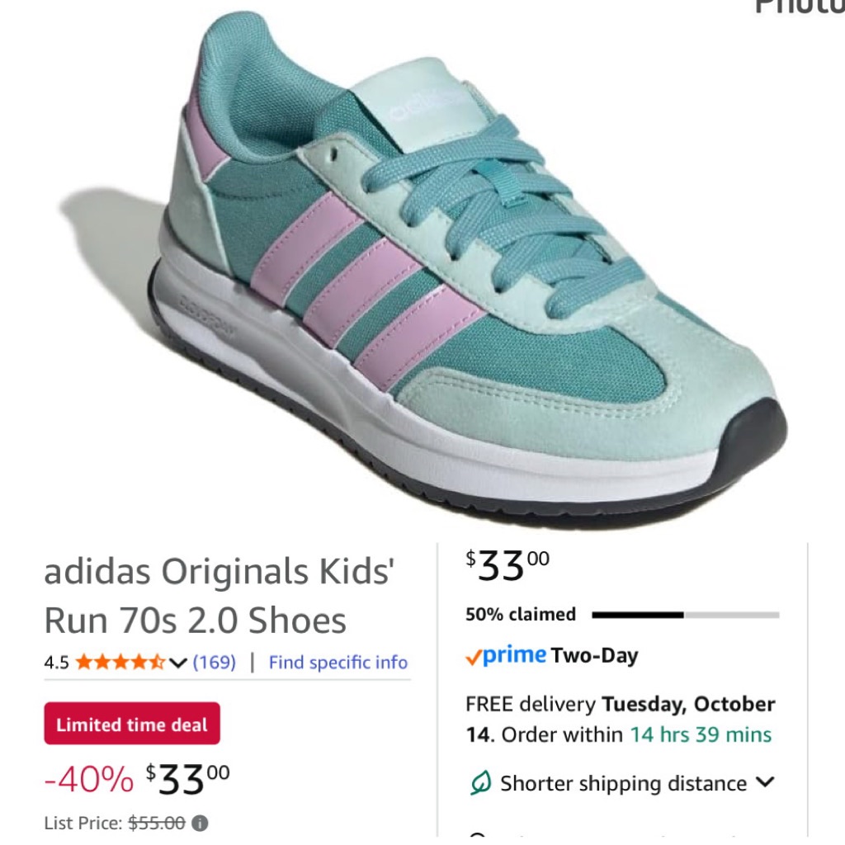This screenshot has width=845, height=845.
Task: Click the adidas Originals Kids' product title
Action: tap(218, 595)
